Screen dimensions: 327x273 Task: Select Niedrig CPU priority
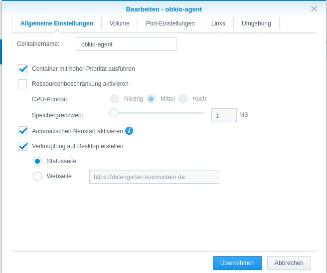pos(115,99)
